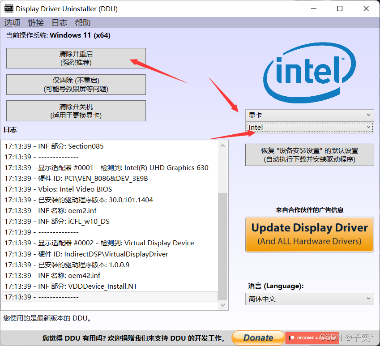Image resolution: width=380 pixels, height=346 pixels.
Task: Select log line VDDDevice_Install.NT
Action: pos(110,286)
